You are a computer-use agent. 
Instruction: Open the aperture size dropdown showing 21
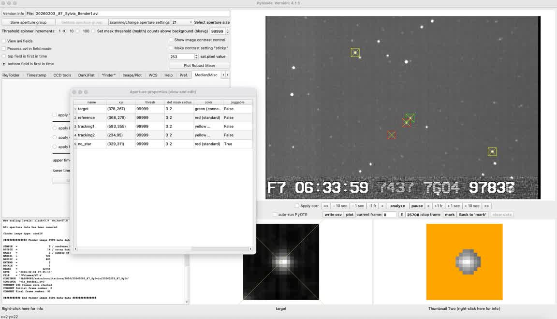182,22
